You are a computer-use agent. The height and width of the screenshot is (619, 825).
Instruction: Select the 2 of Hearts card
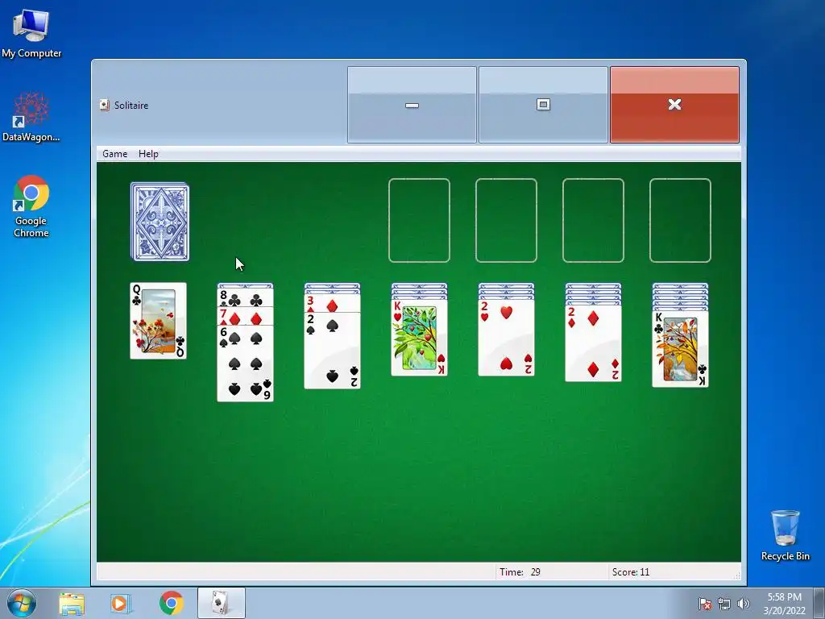[506, 338]
